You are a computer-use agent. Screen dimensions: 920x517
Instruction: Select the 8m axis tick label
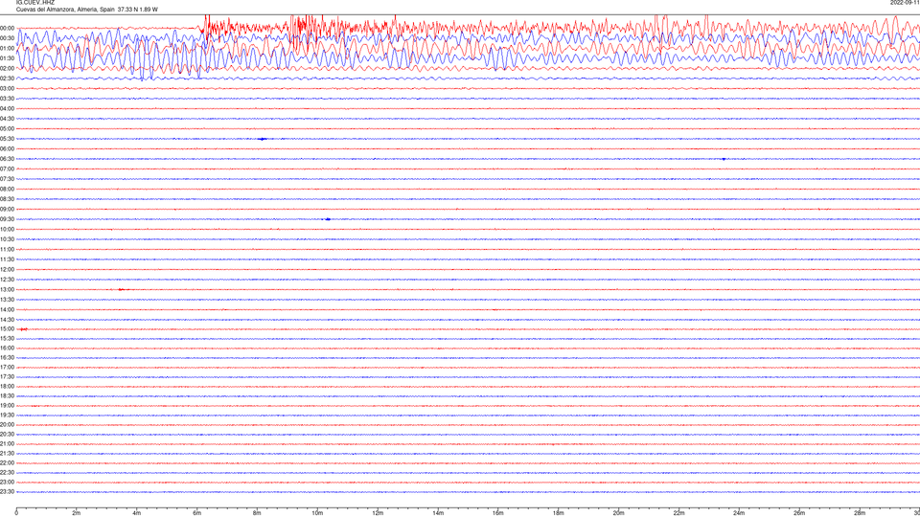coord(257,513)
